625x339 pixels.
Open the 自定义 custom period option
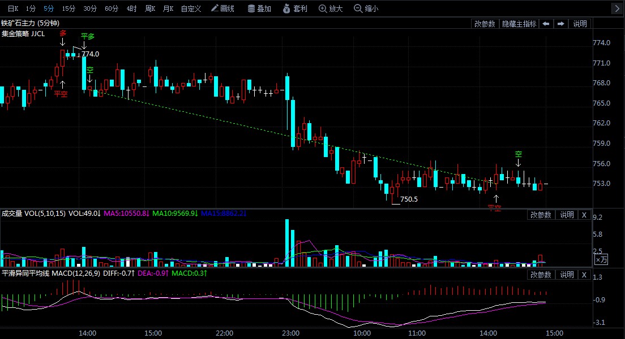tap(191, 8)
